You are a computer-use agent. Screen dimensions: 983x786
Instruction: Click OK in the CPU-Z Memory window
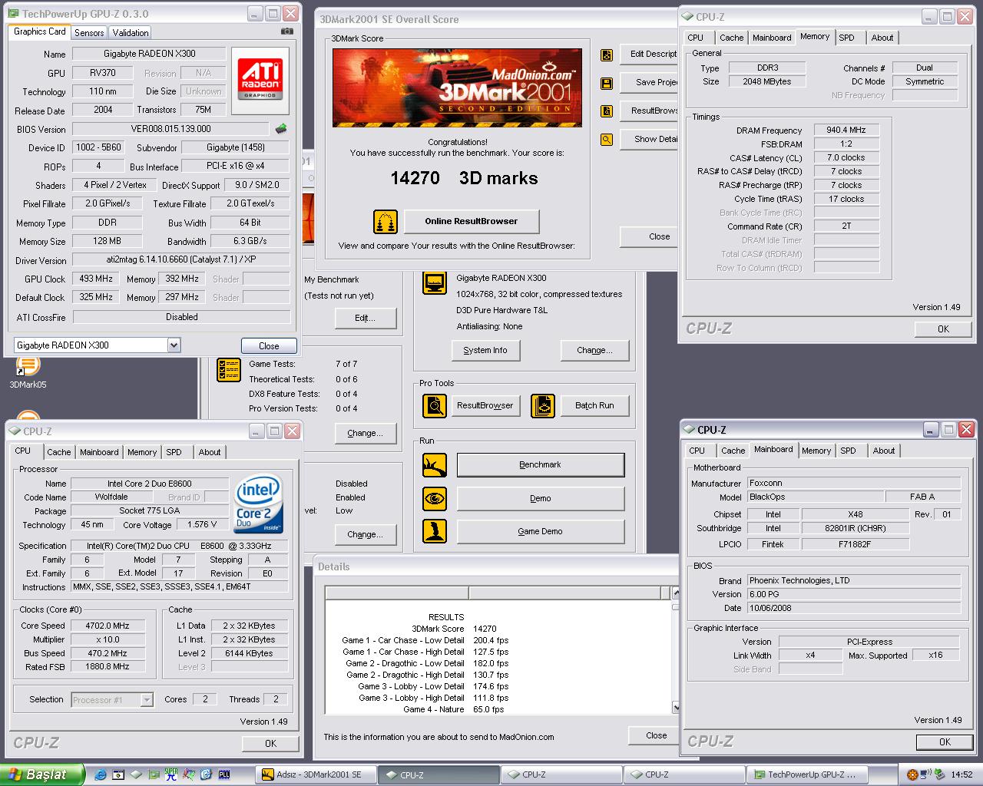click(943, 329)
